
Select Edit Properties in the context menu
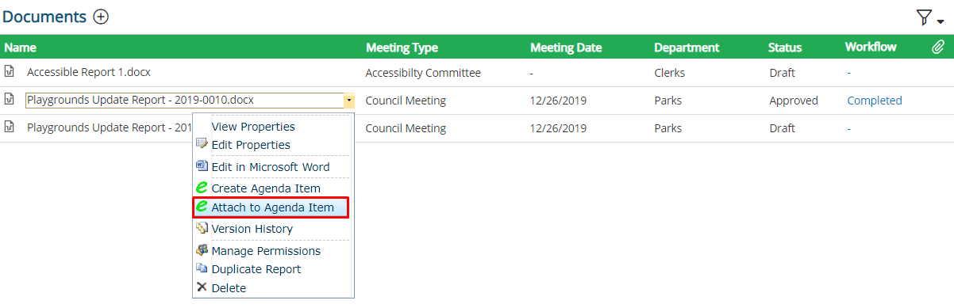251,145
